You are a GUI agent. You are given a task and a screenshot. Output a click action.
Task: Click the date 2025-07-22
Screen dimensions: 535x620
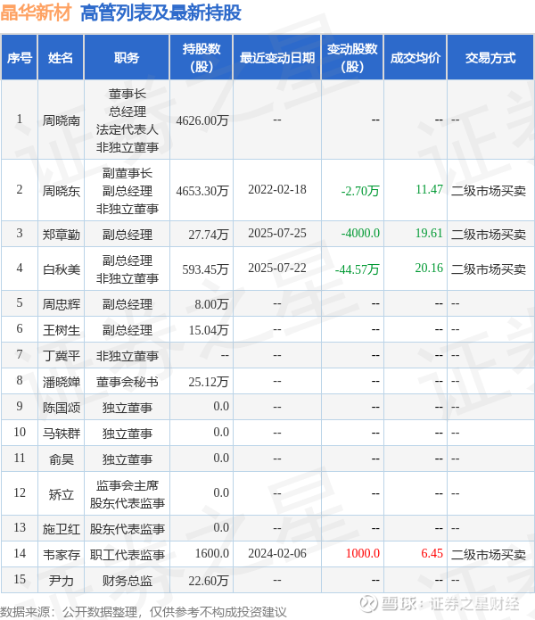pyautogui.click(x=277, y=268)
